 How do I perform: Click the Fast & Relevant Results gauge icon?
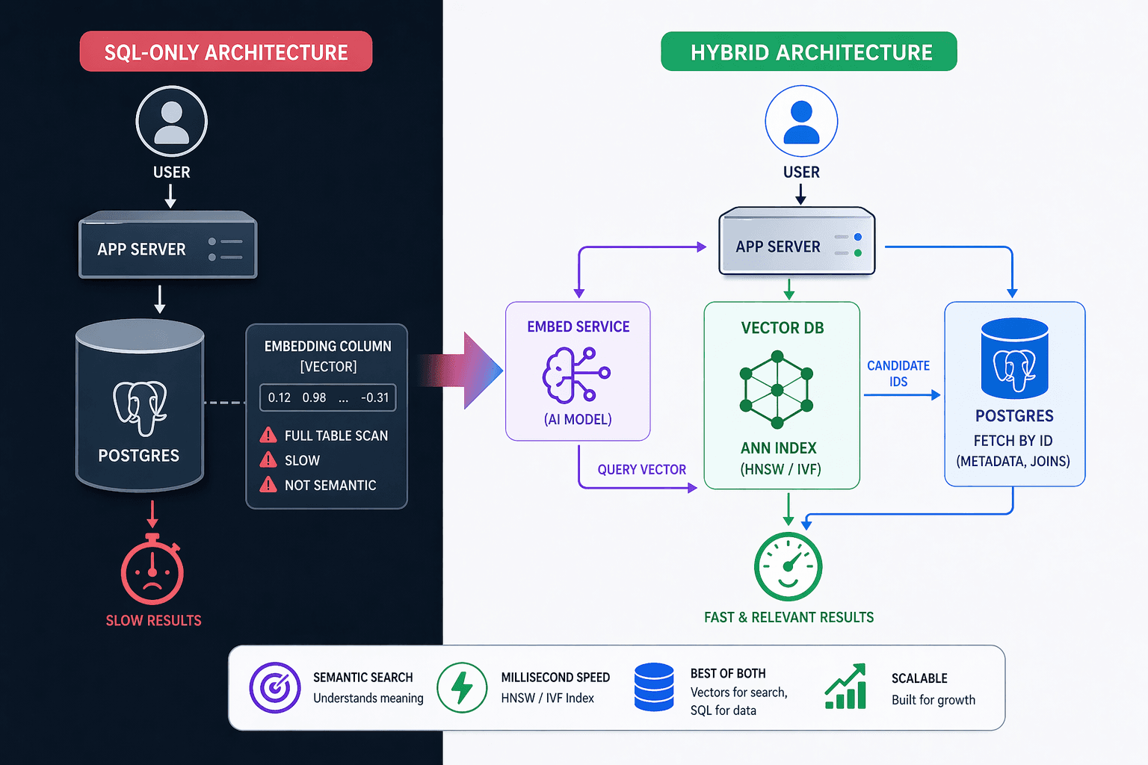click(x=787, y=566)
